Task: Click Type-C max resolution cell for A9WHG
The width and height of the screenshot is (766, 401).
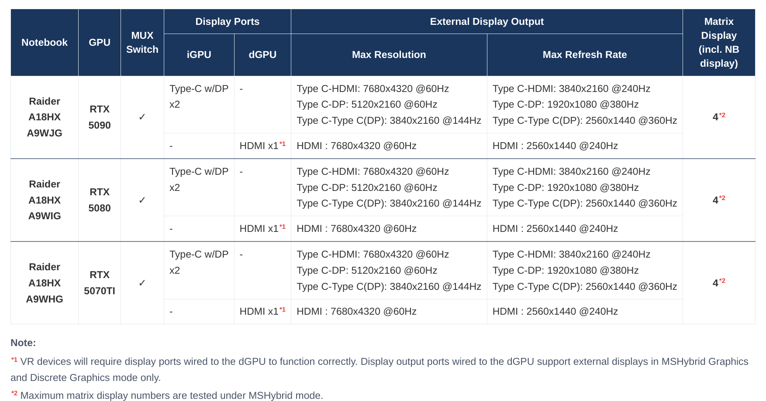Action: point(389,270)
